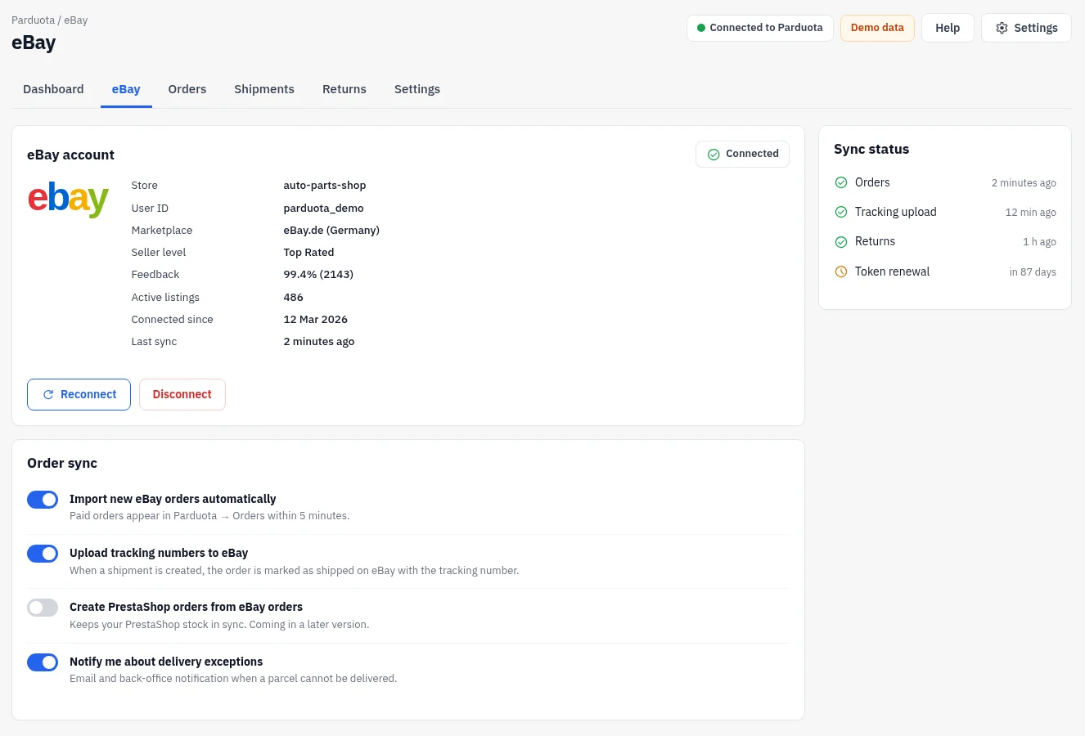Screen dimensions: 1085x736
Task: Click the Parduota / eBay breadcrumb
Action: click(49, 20)
